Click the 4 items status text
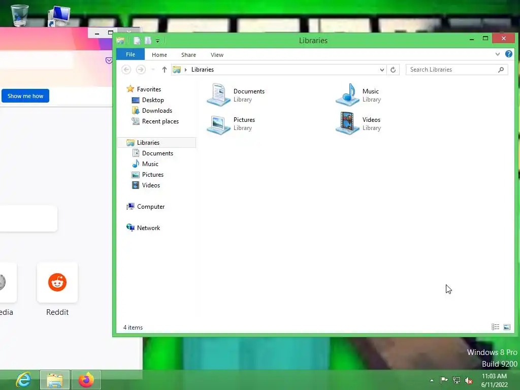520x390 pixels. pos(133,328)
